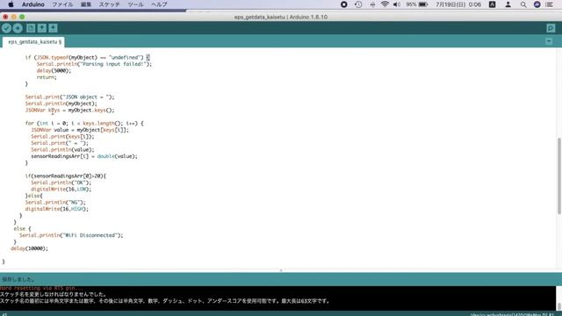Open the Apple menu
Viewport: 562px width, 316px height.
point(11,4)
